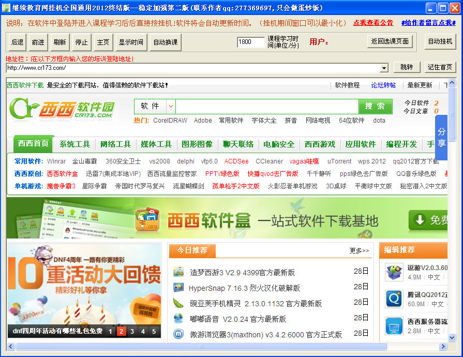This screenshot has width=463, height=357.
Task: Open the 论坛转帖 link
Action: pyautogui.click(x=383, y=85)
